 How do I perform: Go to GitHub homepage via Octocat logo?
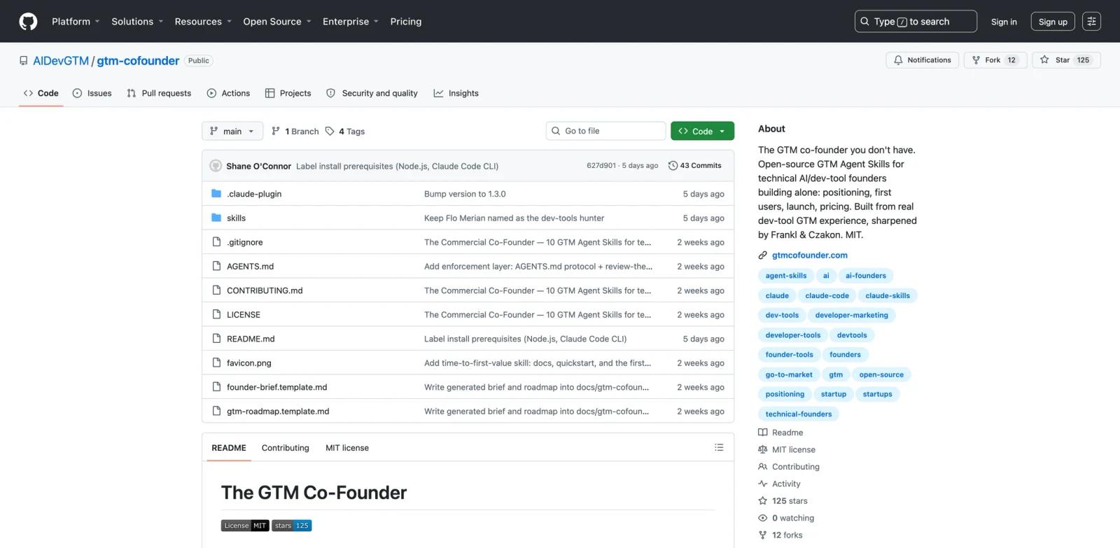tap(28, 22)
